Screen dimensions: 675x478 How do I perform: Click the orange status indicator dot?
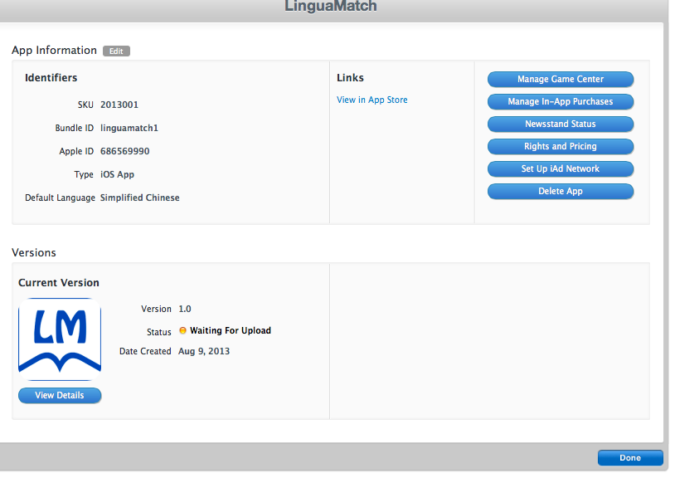(x=182, y=331)
